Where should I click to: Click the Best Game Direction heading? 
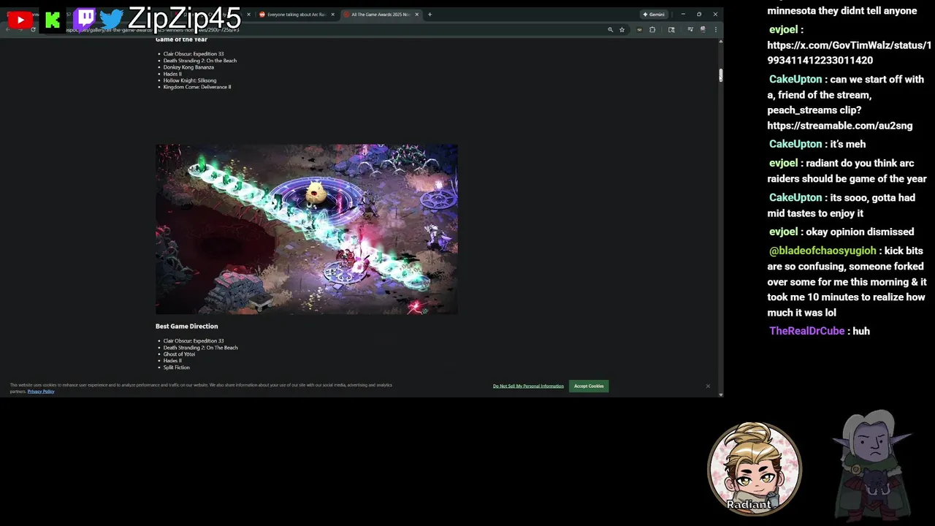point(187,327)
